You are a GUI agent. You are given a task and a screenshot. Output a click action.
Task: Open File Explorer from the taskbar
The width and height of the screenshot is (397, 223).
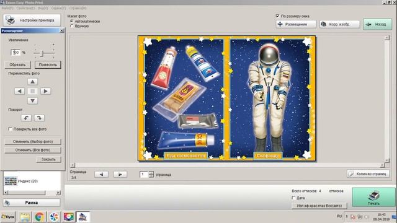tap(25, 217)
